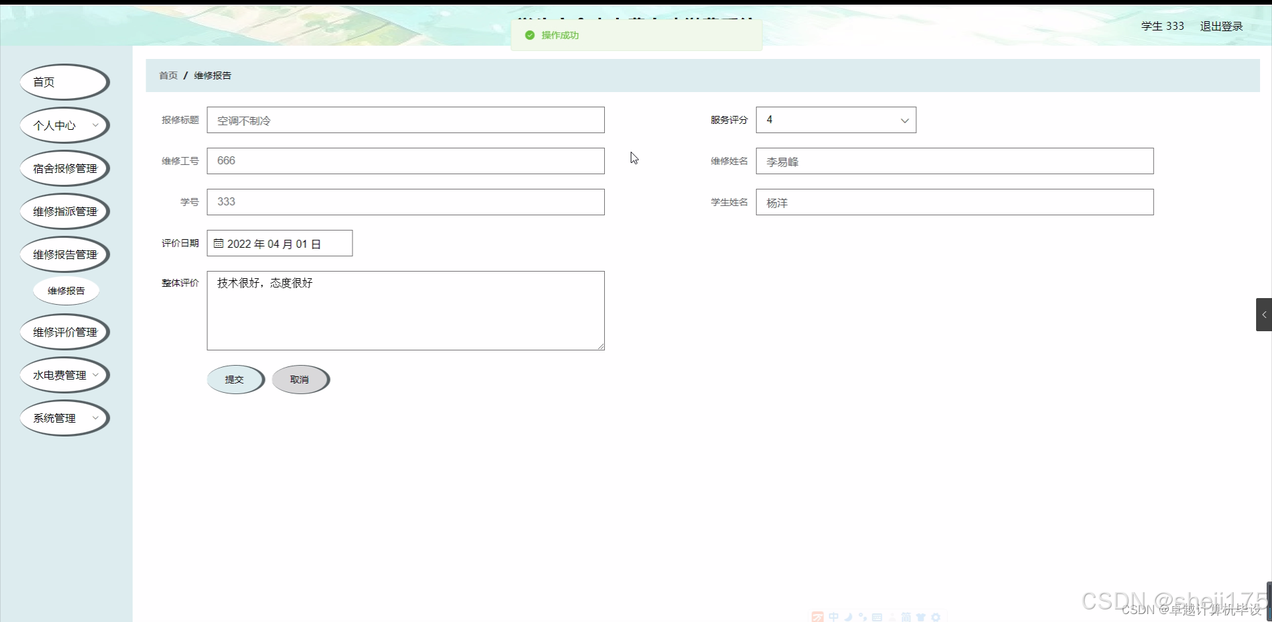Open 维修评价管理 from the sidebar
The width and height of the screenshot is (1272, 622).
pos(64,332)
